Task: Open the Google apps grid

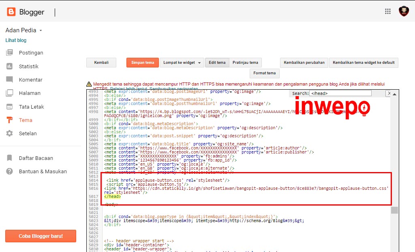Action: [x=388, y=11]
